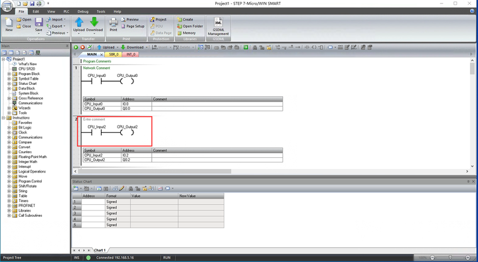Click the red STOP icon in editor toolbar
This screenshot has width=478, height=262.
click(82, 47)
